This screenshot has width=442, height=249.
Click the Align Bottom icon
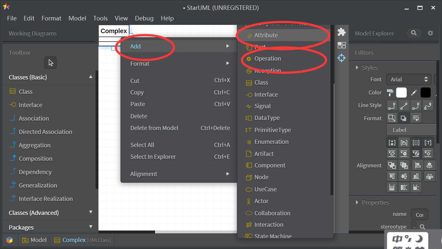416,176
